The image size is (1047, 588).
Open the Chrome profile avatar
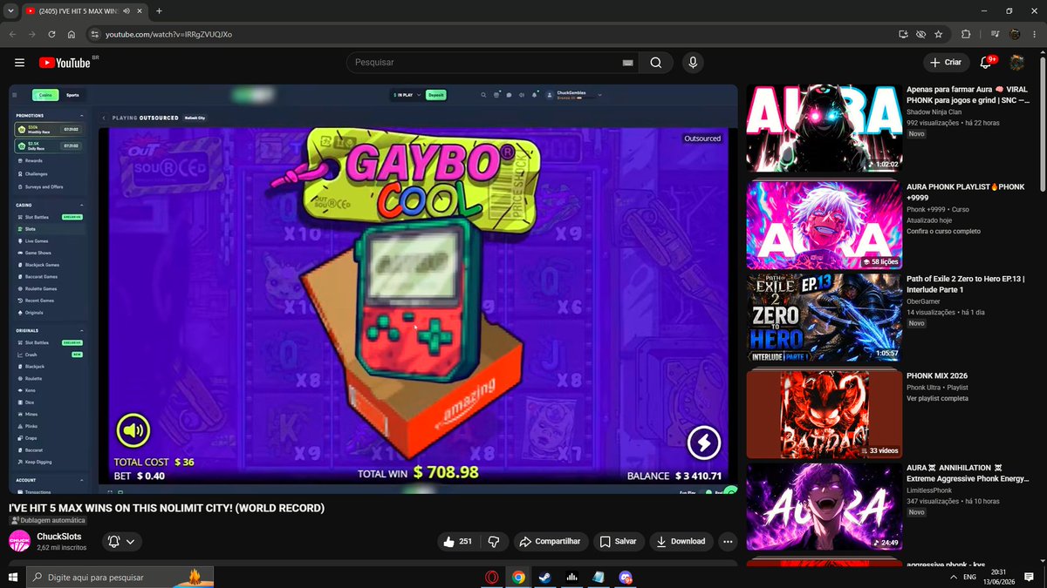coord(1015,35)
